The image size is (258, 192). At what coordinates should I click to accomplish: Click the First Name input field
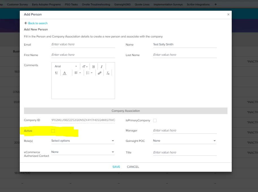tap(83, 55)
